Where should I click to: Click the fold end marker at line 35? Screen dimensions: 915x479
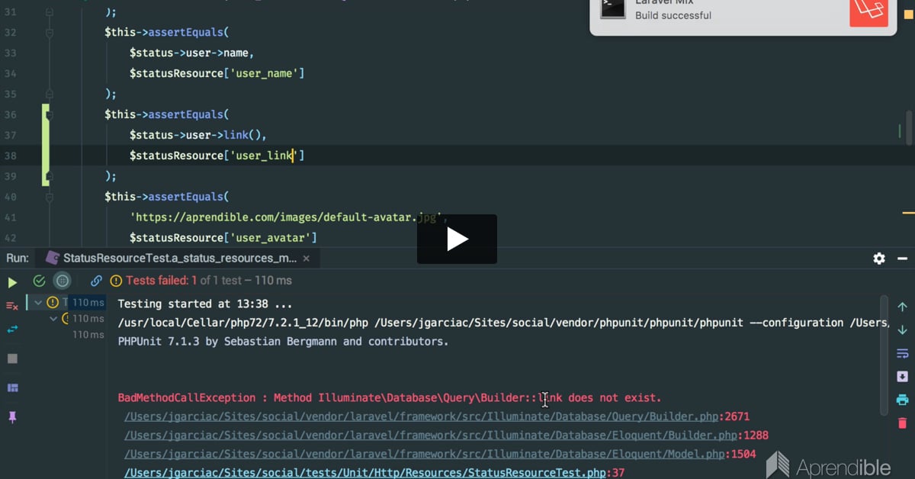tap(49, 94)
